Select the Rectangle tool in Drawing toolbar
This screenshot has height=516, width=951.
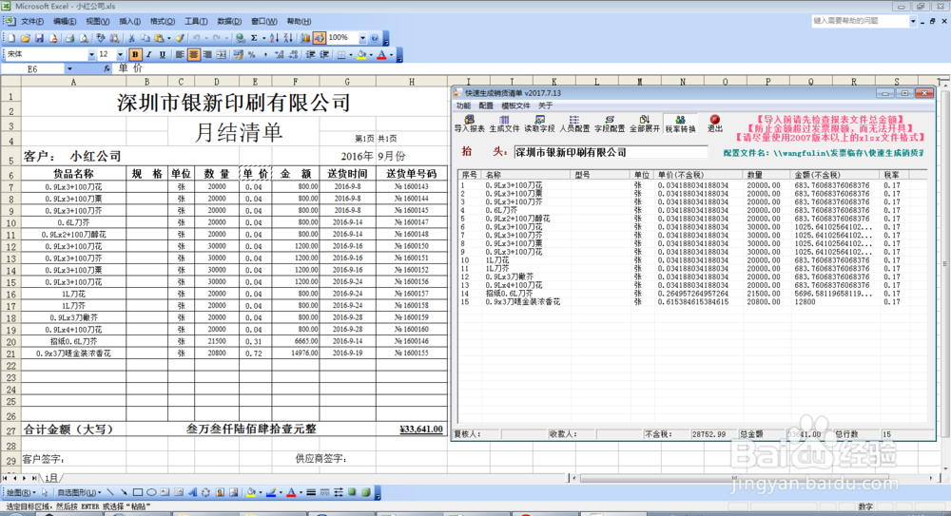(x=138, y=492)
